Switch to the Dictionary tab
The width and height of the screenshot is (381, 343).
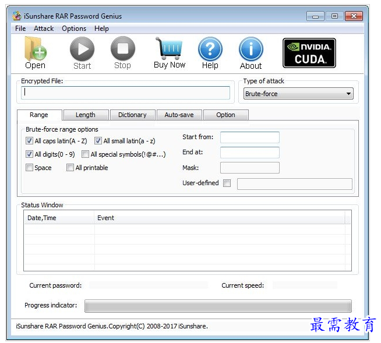click(x=132, y=115)
